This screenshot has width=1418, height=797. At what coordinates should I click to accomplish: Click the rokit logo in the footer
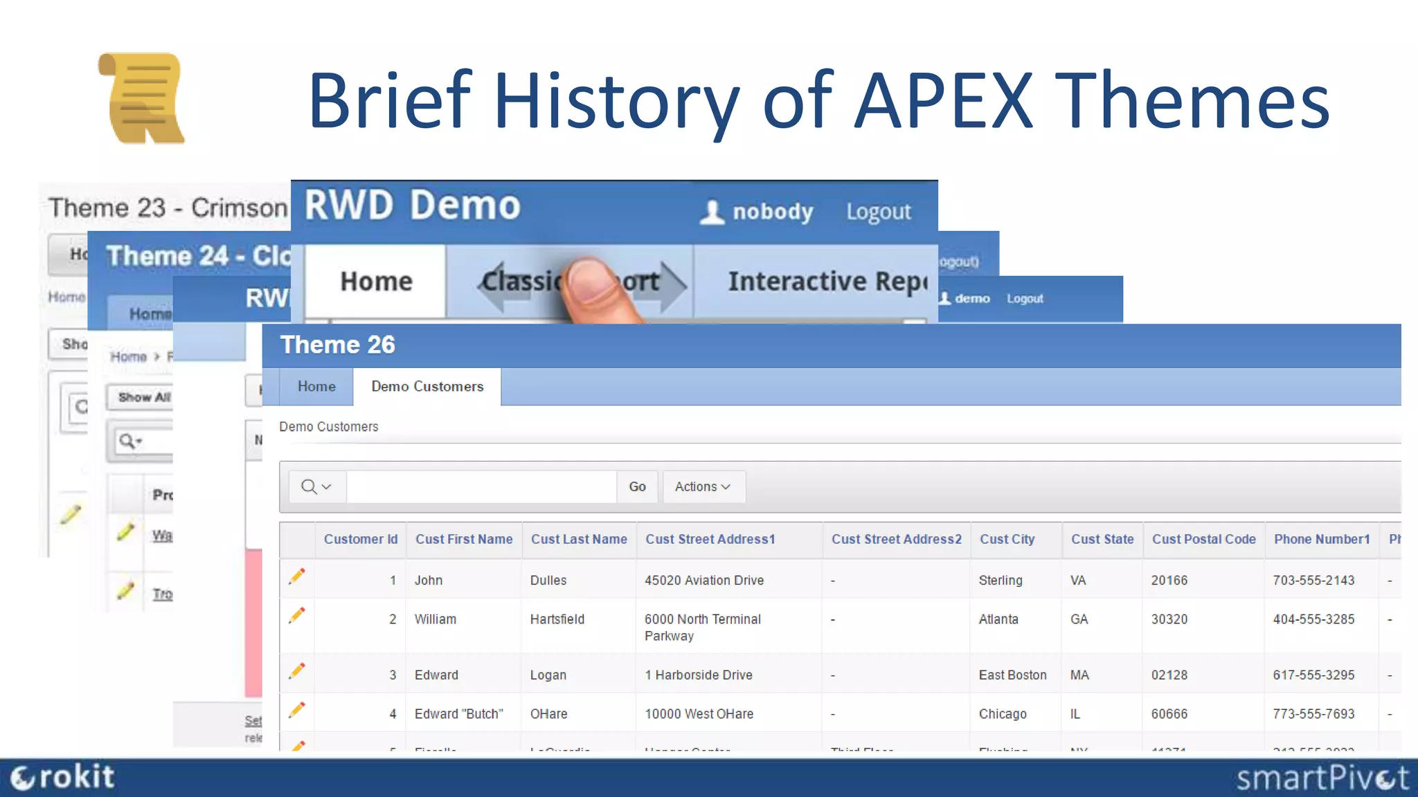click(x=62, y=778)
